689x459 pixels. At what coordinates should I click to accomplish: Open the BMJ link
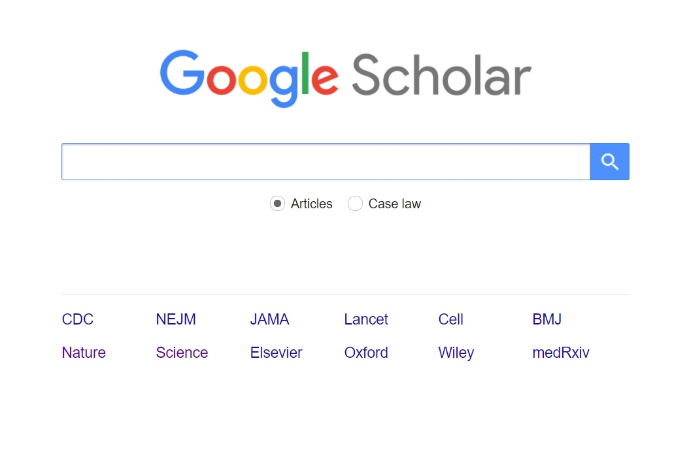coord(546,319)
